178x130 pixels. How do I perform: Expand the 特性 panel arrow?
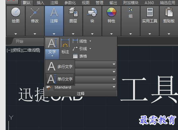(x=111, y=34)
